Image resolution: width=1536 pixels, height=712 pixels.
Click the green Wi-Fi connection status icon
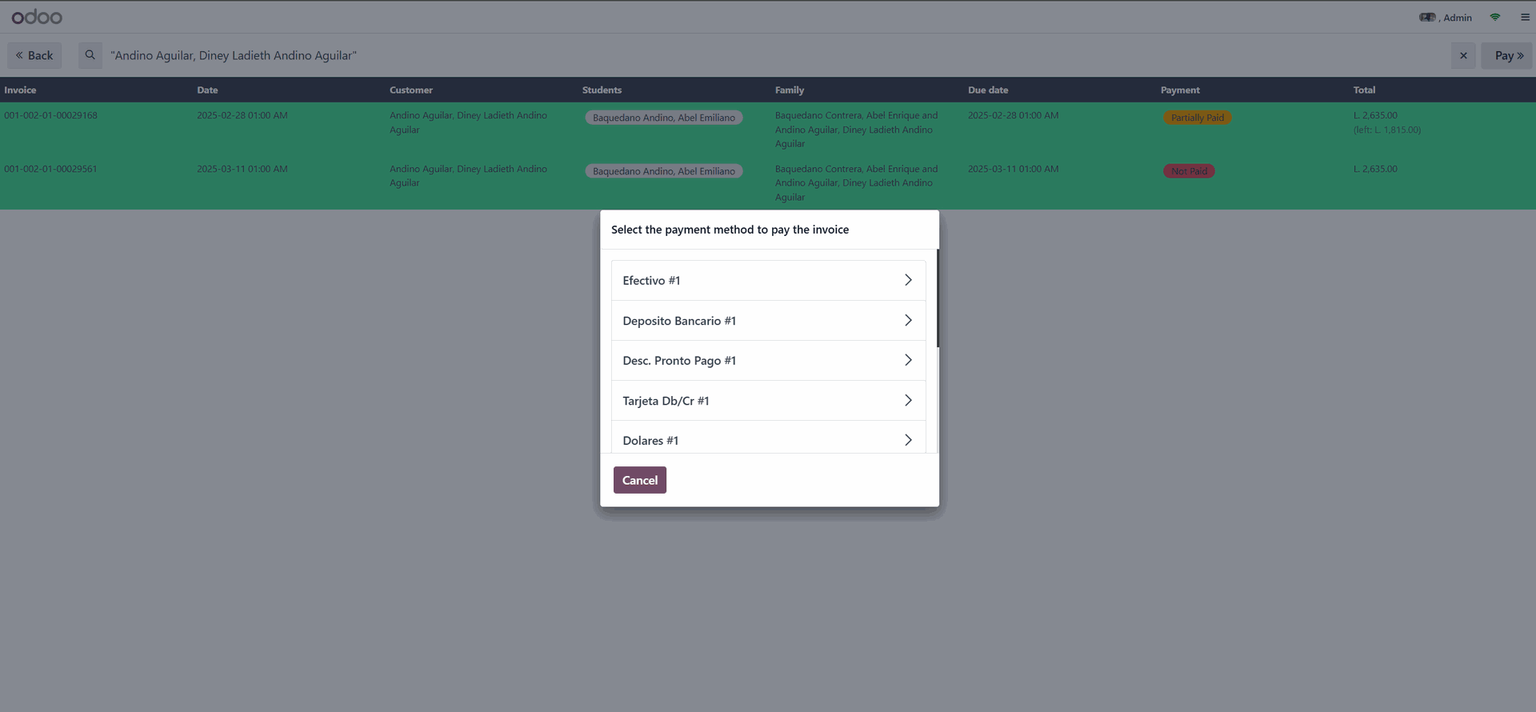1494,17
